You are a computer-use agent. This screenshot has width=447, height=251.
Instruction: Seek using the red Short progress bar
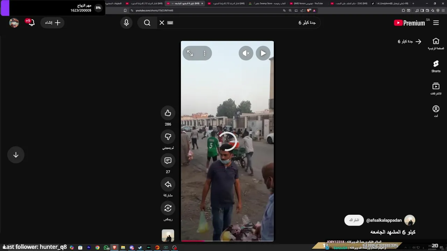(227, 241)
